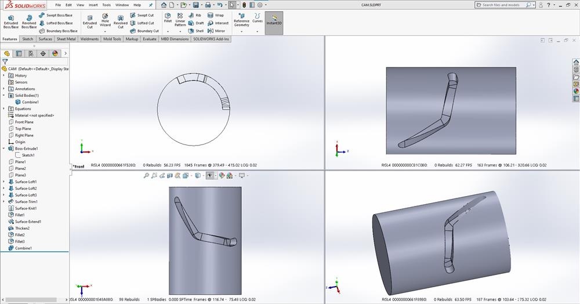
Task: Open the Insert menu
Action: tap(93, 5)
